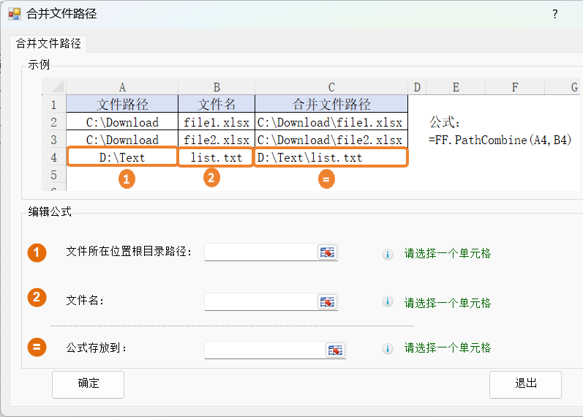
Task: Focus the 文件所在位置根目录路径 input field
Action: (x=260, y=252)
